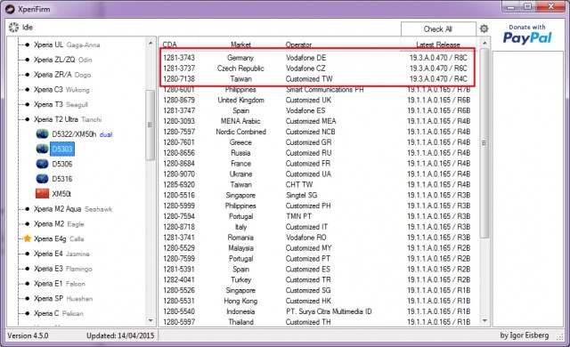Viewport: 570px width, 347px height.
Task: Click the globe icon next to D5306
Action: click(x=42, y=164)
